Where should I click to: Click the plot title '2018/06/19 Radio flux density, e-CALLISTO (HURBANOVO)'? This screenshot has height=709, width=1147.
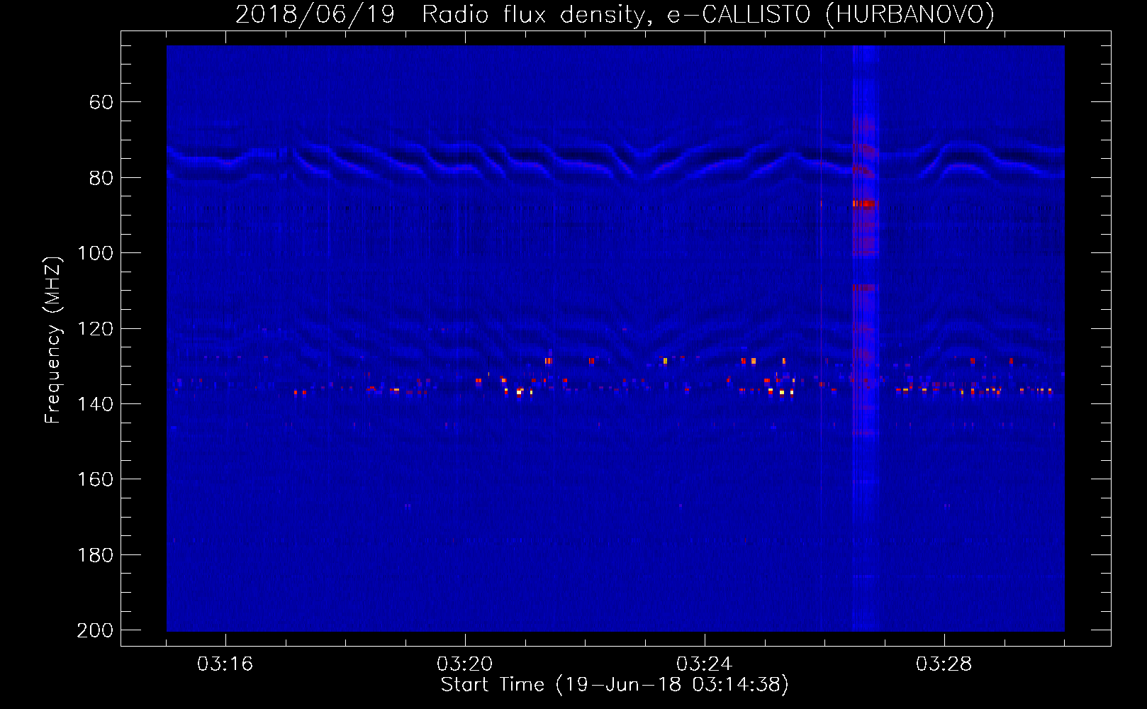[x=615, y=14]
